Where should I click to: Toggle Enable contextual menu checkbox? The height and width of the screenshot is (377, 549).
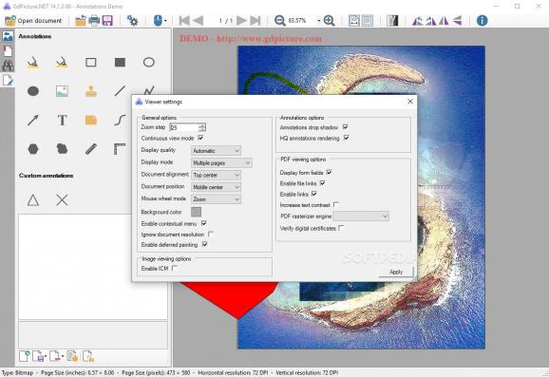204,223
